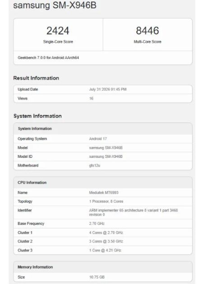203x284 pixels.
Task: Select the Motherboard value gts12u
Action: point(95,166)
